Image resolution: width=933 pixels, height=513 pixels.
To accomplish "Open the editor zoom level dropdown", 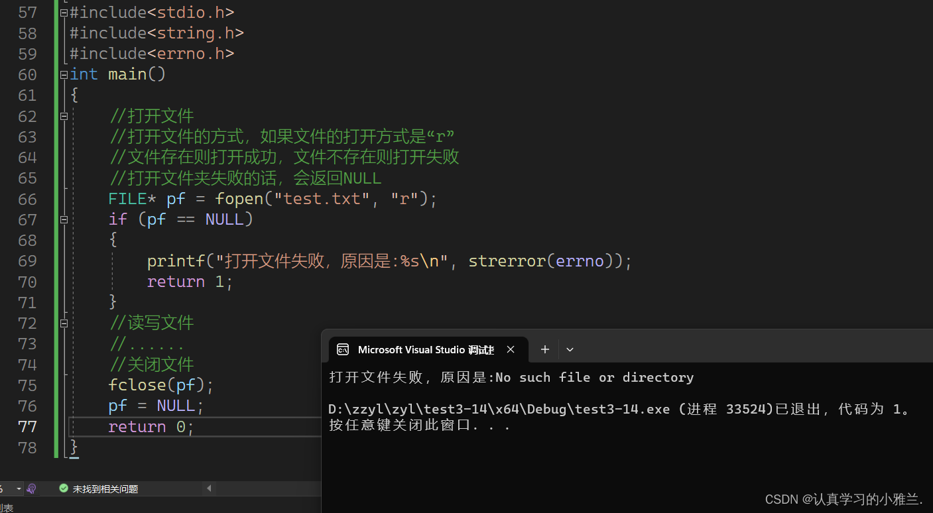I will tap(19, 488).
